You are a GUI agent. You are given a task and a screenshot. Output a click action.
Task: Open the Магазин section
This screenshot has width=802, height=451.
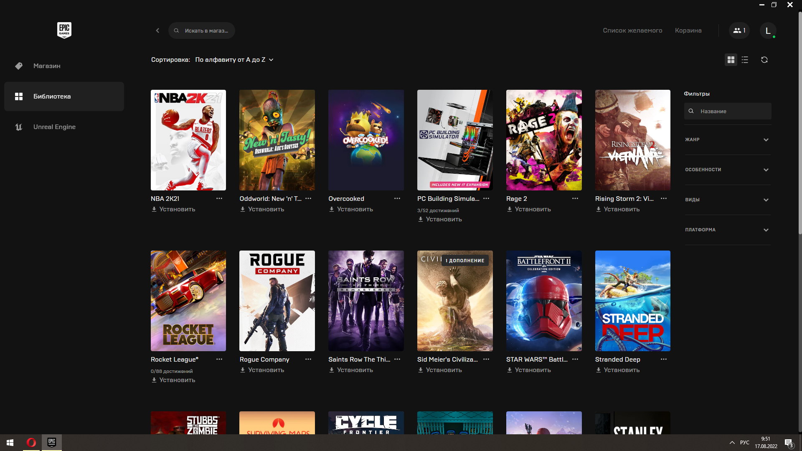tap(64, 66)
